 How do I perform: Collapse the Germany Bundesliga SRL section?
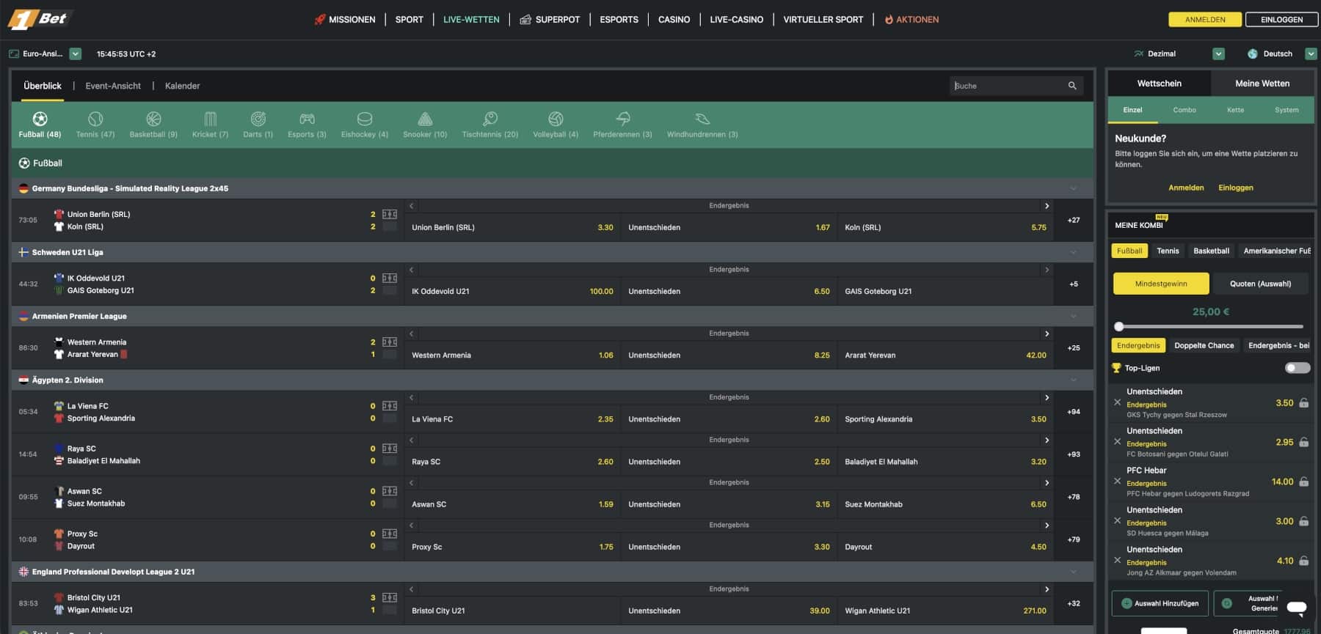point(1074,188)
